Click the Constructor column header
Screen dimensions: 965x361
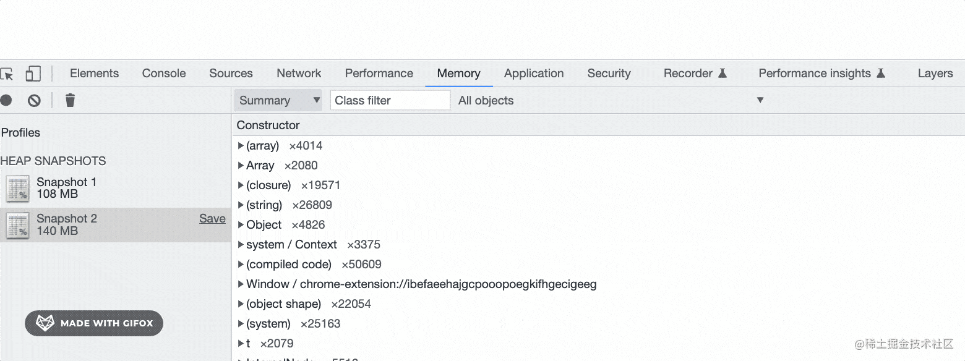click(268, 125)
